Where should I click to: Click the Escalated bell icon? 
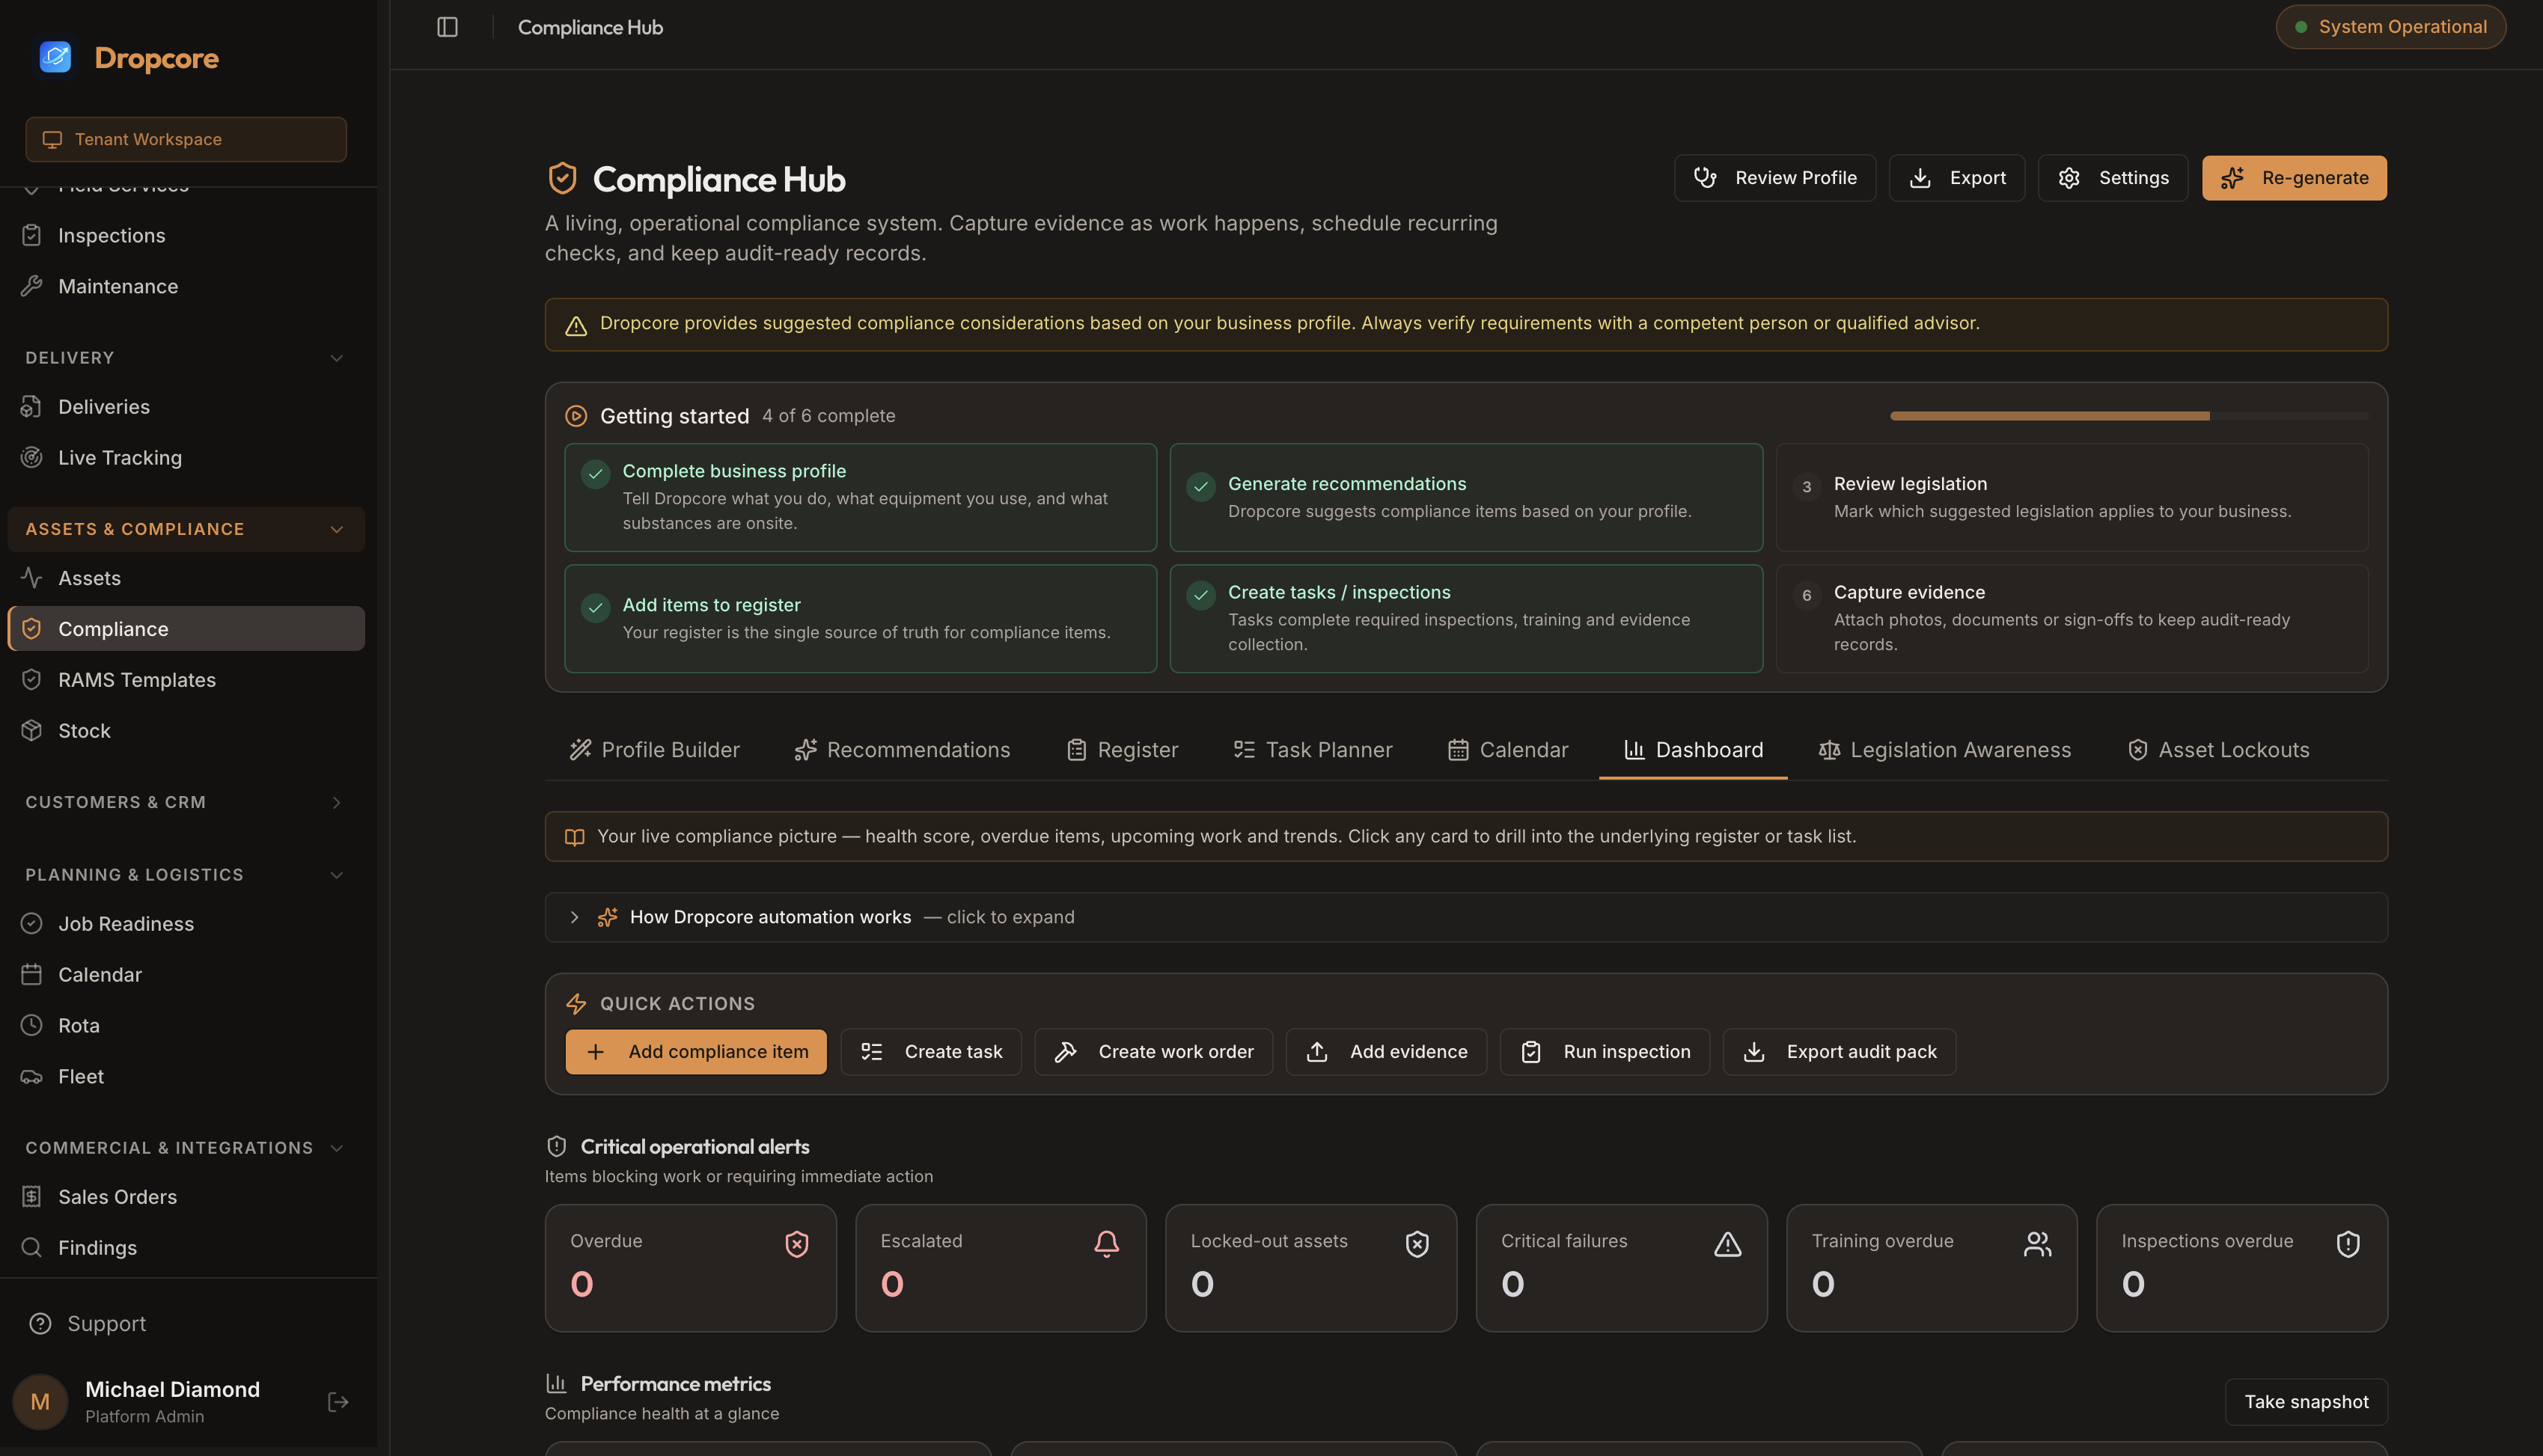point(1106,1243)
